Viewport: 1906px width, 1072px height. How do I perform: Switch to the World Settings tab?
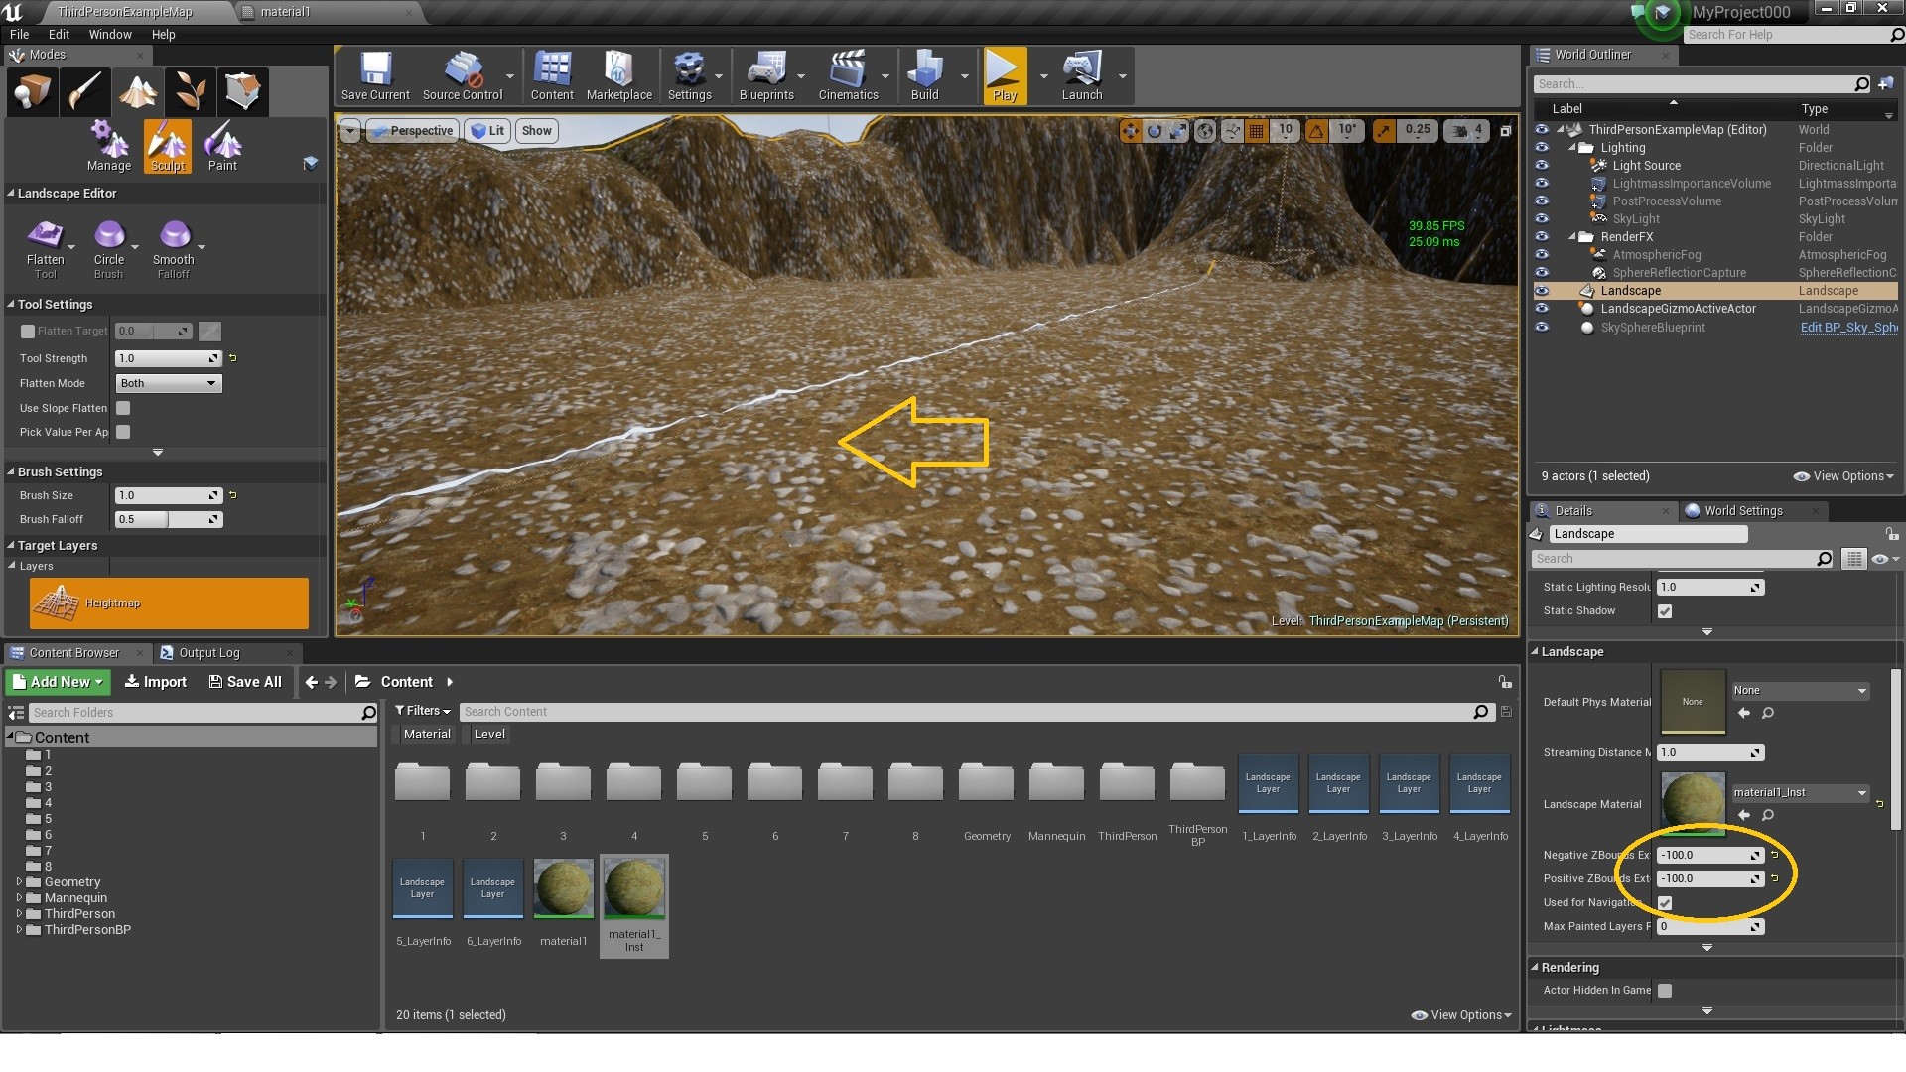point(1743,511)
